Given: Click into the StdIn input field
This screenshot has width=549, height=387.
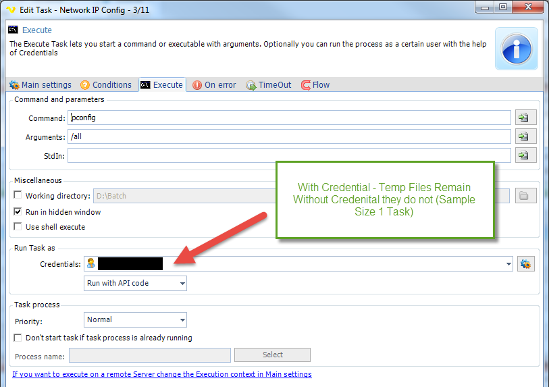Looking at the screenshot, I should (289, 155).
